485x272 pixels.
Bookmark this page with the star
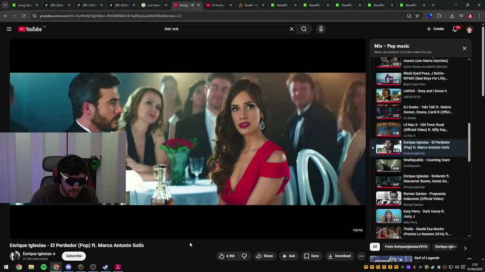417,16
